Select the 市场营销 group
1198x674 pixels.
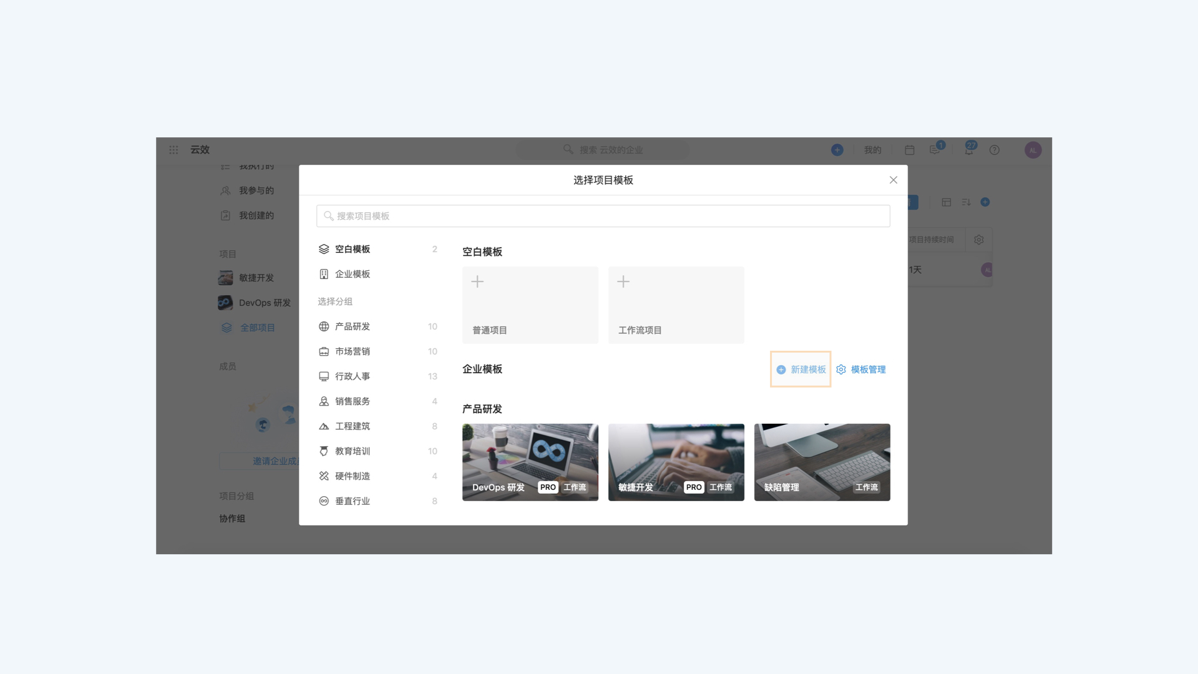(377, 351)
